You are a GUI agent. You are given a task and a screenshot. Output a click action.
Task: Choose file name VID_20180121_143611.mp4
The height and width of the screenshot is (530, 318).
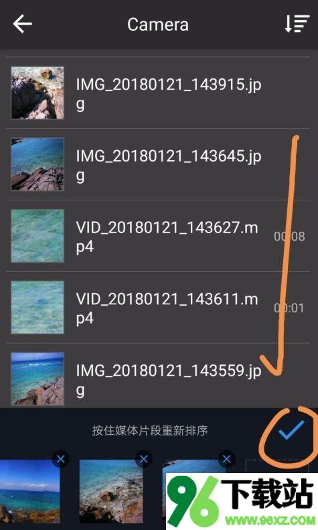click(167, 308)
